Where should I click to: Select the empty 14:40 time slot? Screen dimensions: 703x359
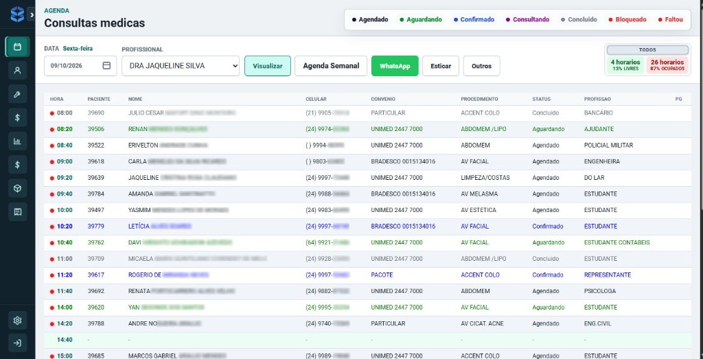[367, 340]
